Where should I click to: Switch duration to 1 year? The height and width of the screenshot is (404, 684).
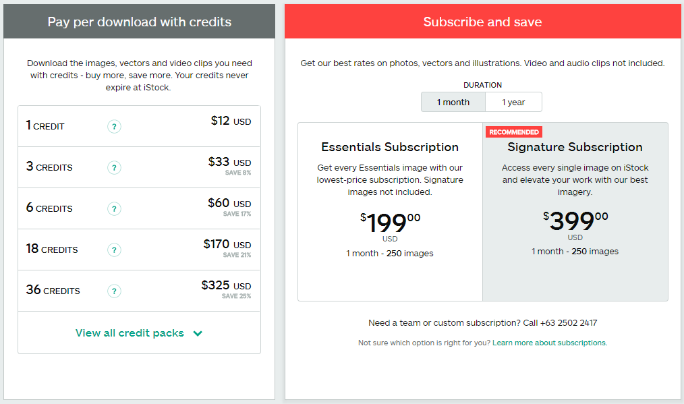[x=513, y=102]
